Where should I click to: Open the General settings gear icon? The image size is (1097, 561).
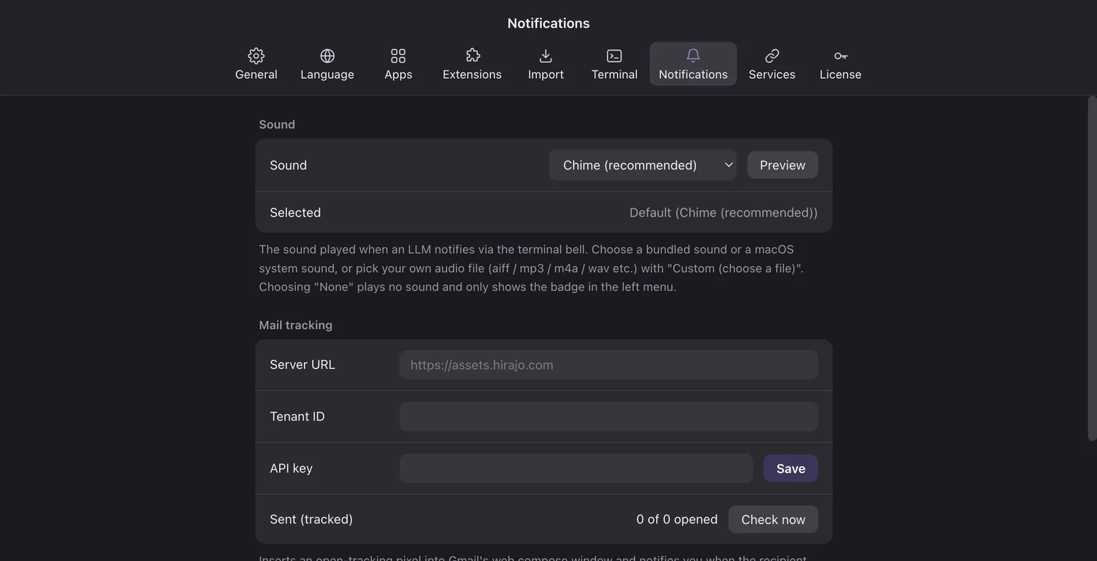pyautogui.click(x=256, y=56)
